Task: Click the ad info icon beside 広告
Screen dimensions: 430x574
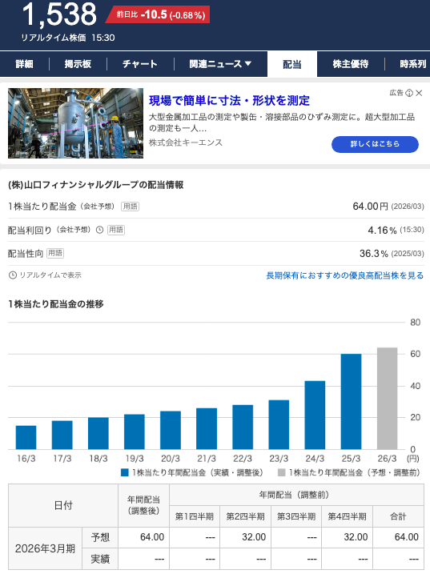Action: click(x=409, y=93)
